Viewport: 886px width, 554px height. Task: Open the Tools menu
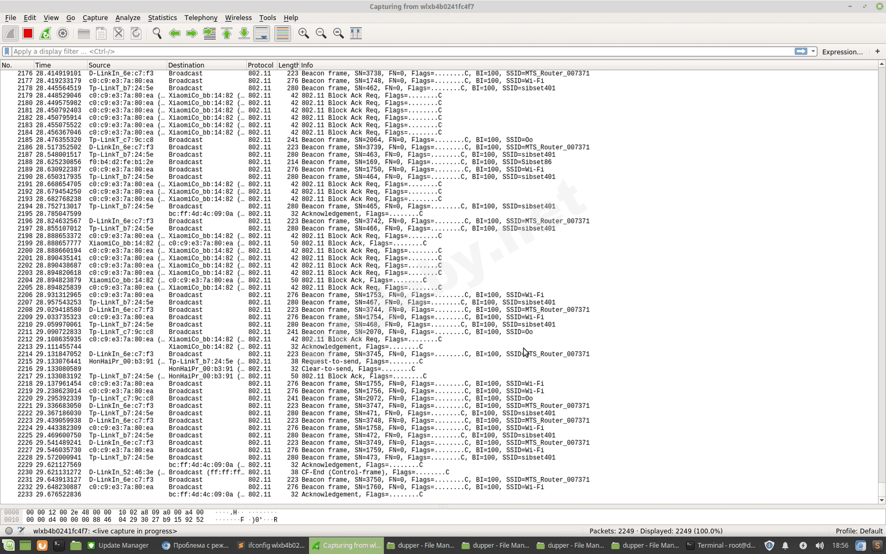(x=267, y=18)
